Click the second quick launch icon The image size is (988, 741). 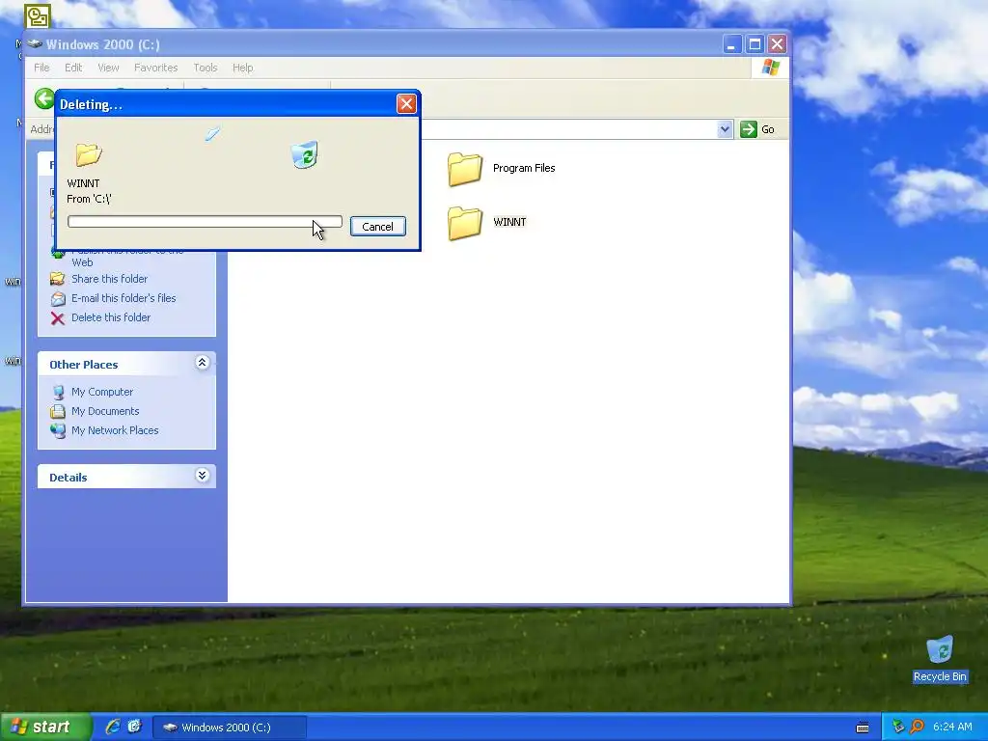[x=134, y=727]
